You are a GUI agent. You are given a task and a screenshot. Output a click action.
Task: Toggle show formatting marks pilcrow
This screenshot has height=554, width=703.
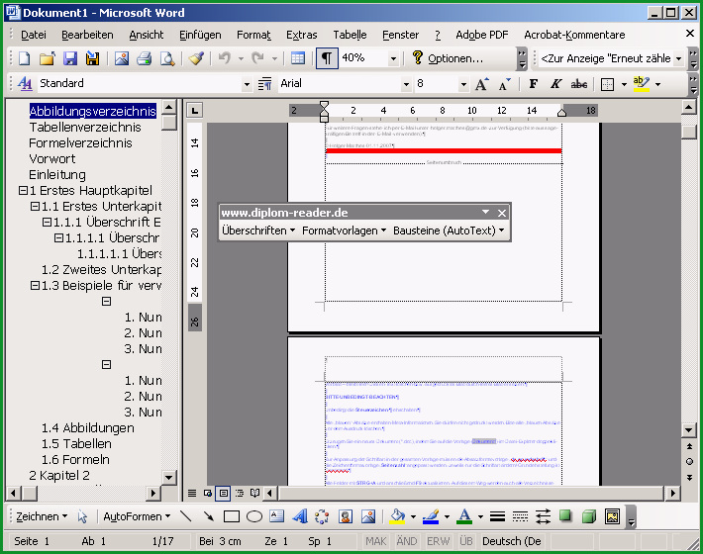(327, 58)
